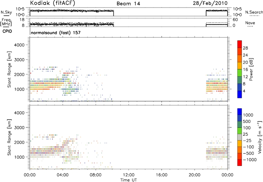Click the "Slant Range [km]" label of power panel
263x182 pixels.
coord(9,69)
